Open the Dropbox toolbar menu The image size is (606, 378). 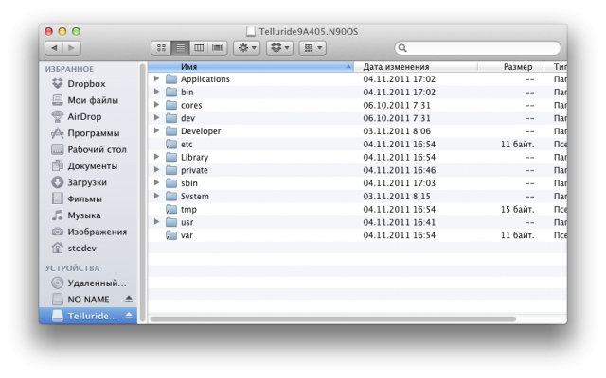(280, 48)
